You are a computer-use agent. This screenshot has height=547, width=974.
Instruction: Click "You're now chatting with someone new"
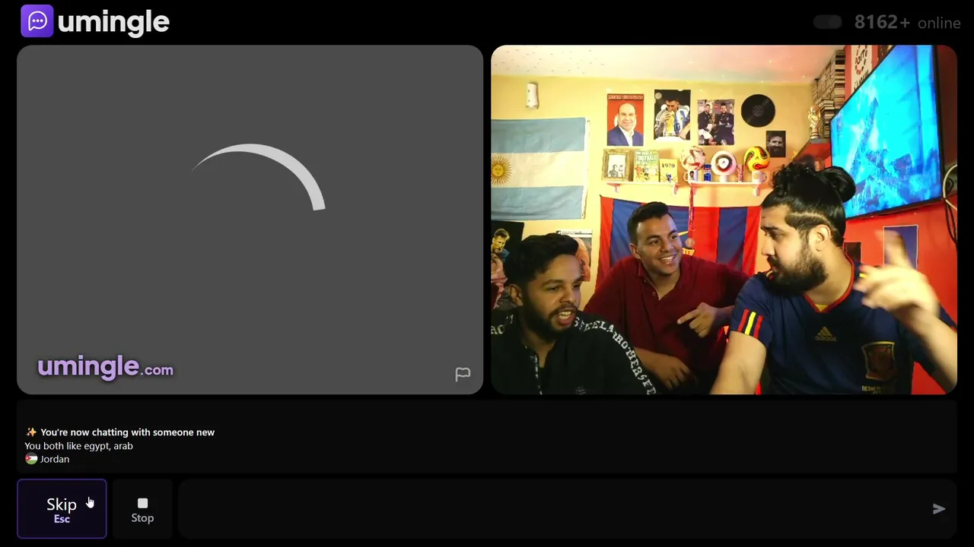127,432
